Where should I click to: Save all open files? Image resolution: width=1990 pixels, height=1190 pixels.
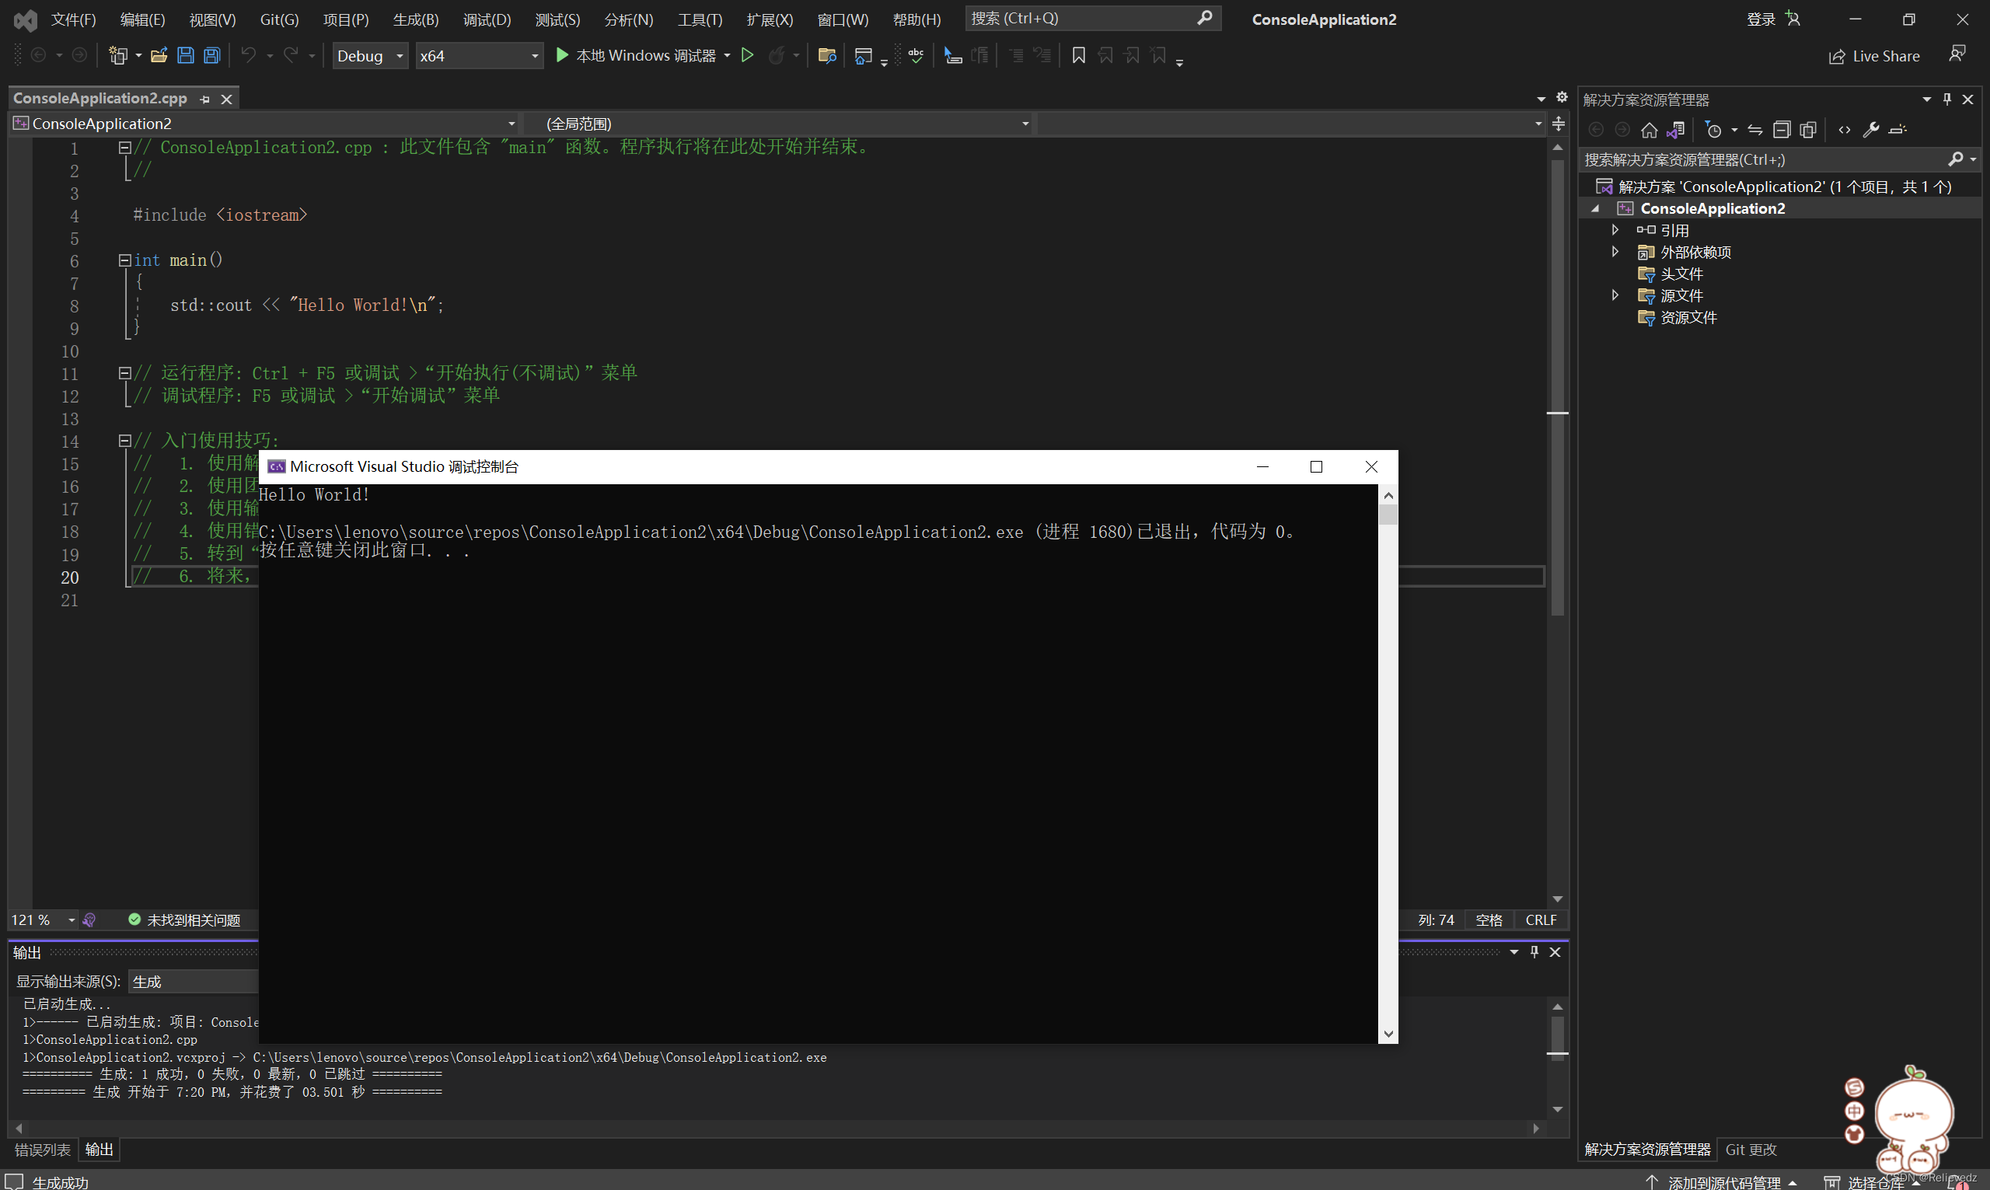[211, 55]
